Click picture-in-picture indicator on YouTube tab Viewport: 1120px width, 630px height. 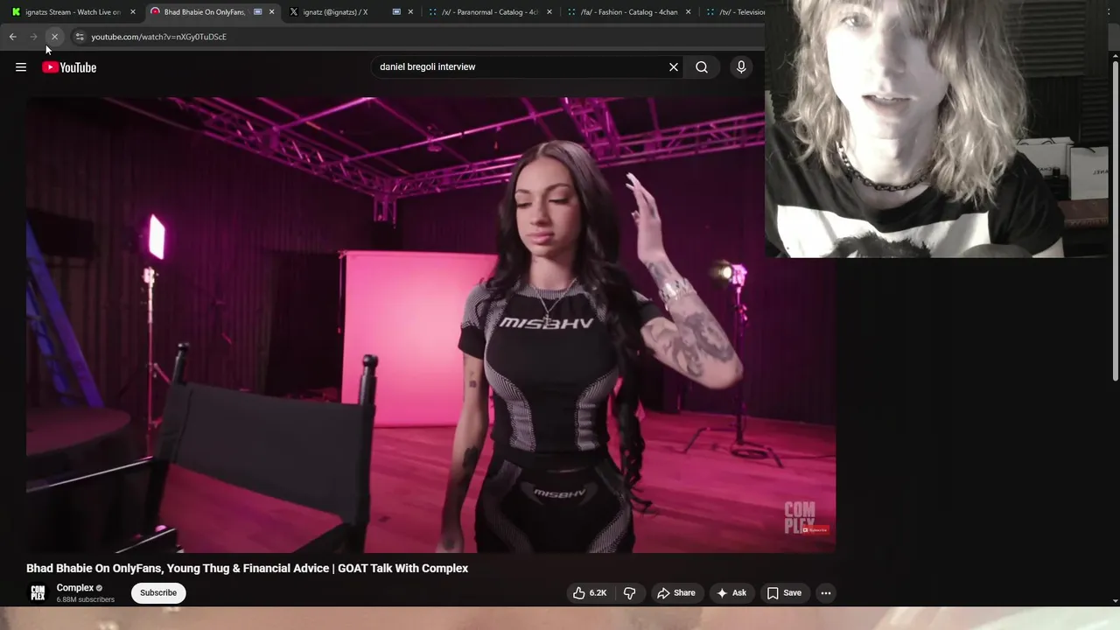point(257,12)
